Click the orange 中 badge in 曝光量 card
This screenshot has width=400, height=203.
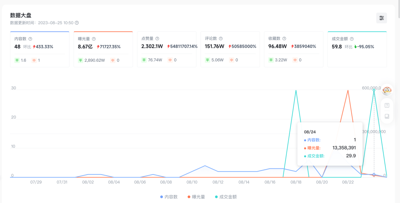point(113,60)
